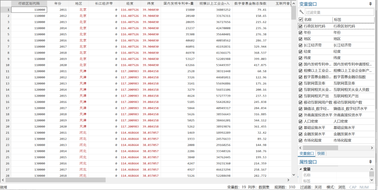Select row number 28 header
This screenshot has width=378, height=190.
(x=6, y=176)
